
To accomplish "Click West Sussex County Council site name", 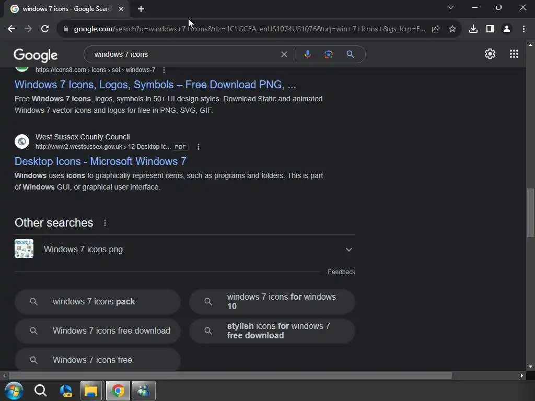I will [83, 137].
